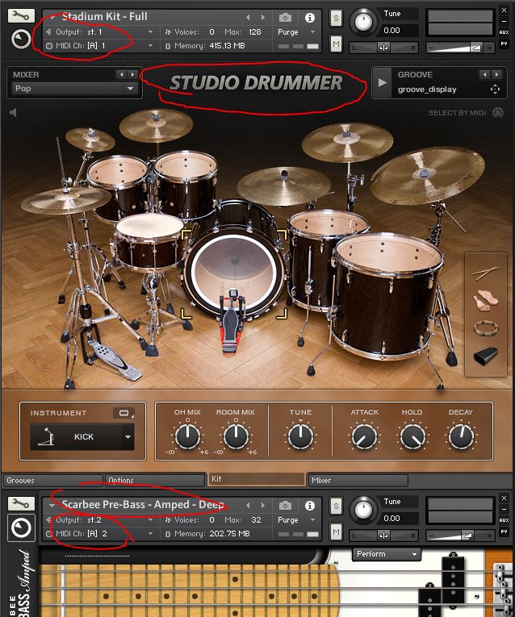Switch to the Kit tab
This screenshot has width=515, height=617.
point(257,479)
